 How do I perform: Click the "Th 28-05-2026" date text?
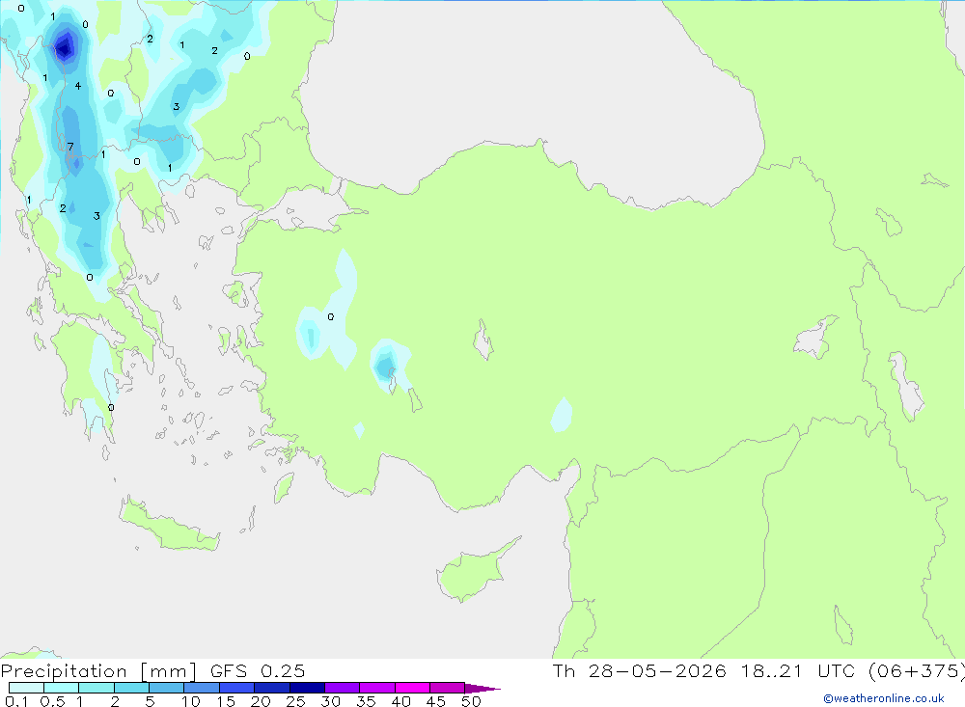click(640, 670)
